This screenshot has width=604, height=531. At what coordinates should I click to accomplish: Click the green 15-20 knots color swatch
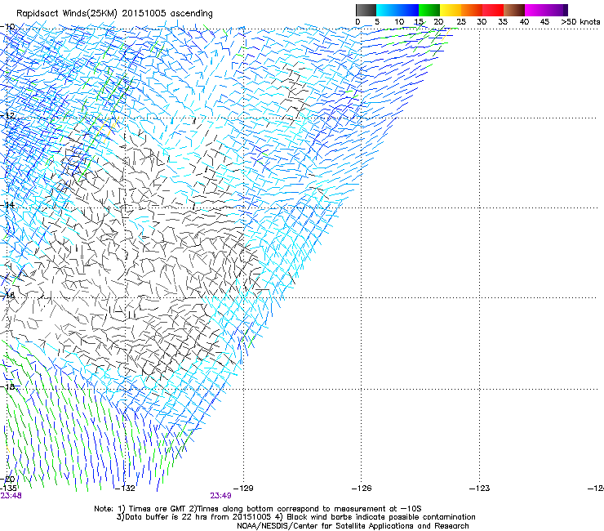click(x=429, y=10)
